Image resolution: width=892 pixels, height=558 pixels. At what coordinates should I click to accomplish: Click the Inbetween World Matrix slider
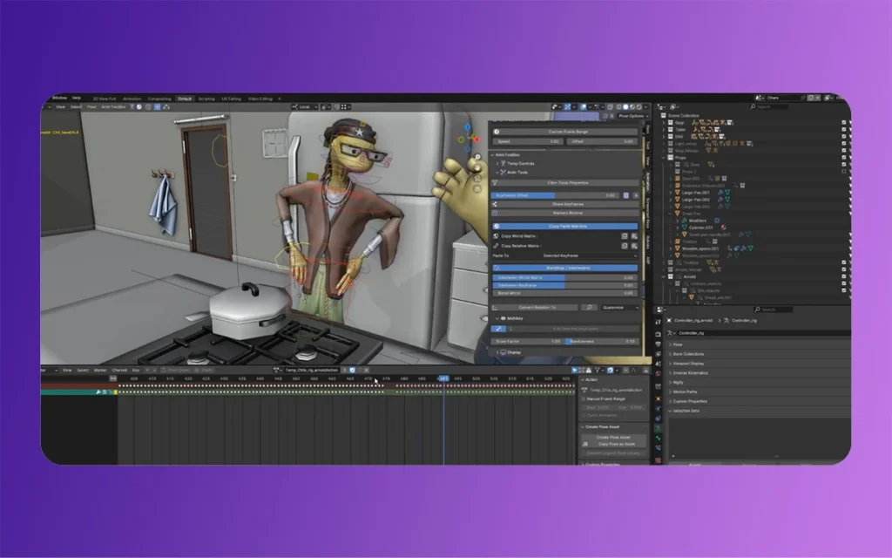click(x=564, y=278)
